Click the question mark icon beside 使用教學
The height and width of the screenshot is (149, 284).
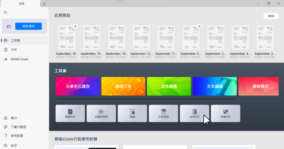pos(6,136)
